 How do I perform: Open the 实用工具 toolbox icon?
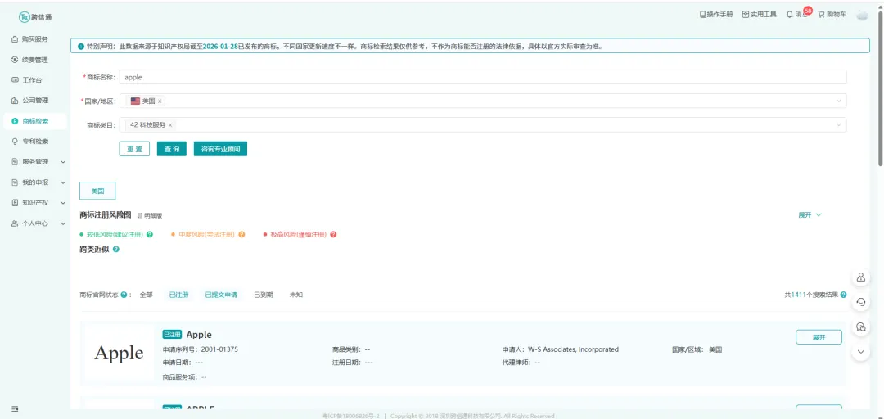point(746,15)
